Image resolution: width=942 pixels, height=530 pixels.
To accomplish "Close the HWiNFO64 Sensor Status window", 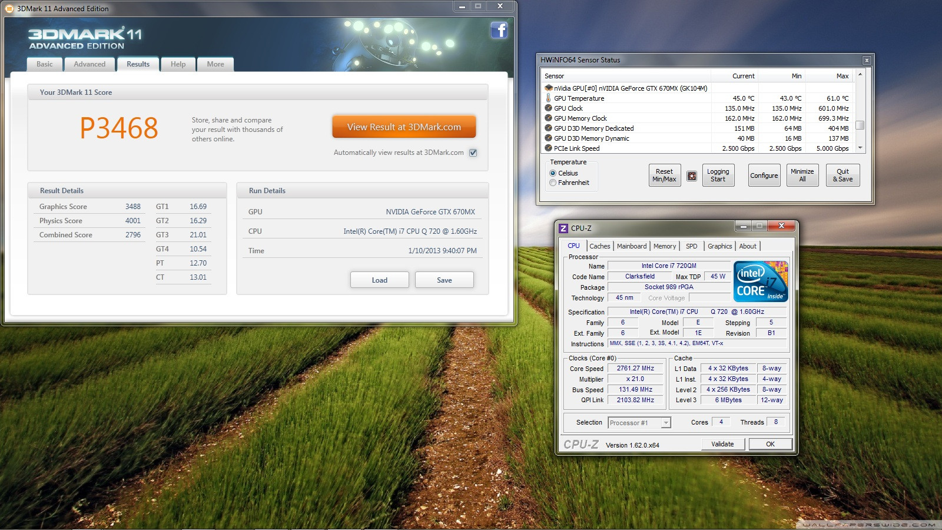I will click(x=867, y=60).
